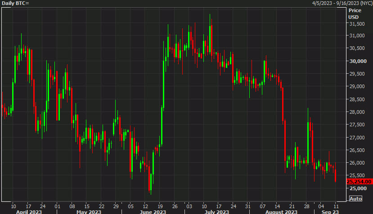Click the 11 date tick in September

point(336,206)
